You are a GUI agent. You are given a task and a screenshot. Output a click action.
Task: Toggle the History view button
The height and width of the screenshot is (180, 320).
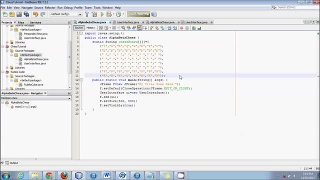click(x=90, y=28)
